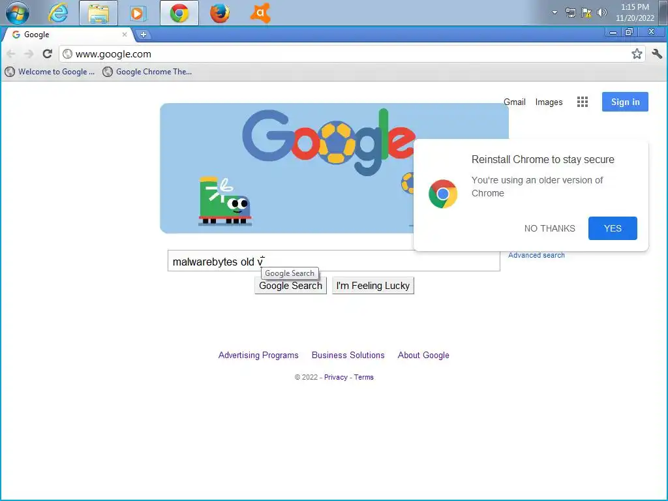The height and width of the screenshot is (501, 668).
Task: Show hidden system tray icons arrow
Action: pyautogui.click(x=554, y=12)
